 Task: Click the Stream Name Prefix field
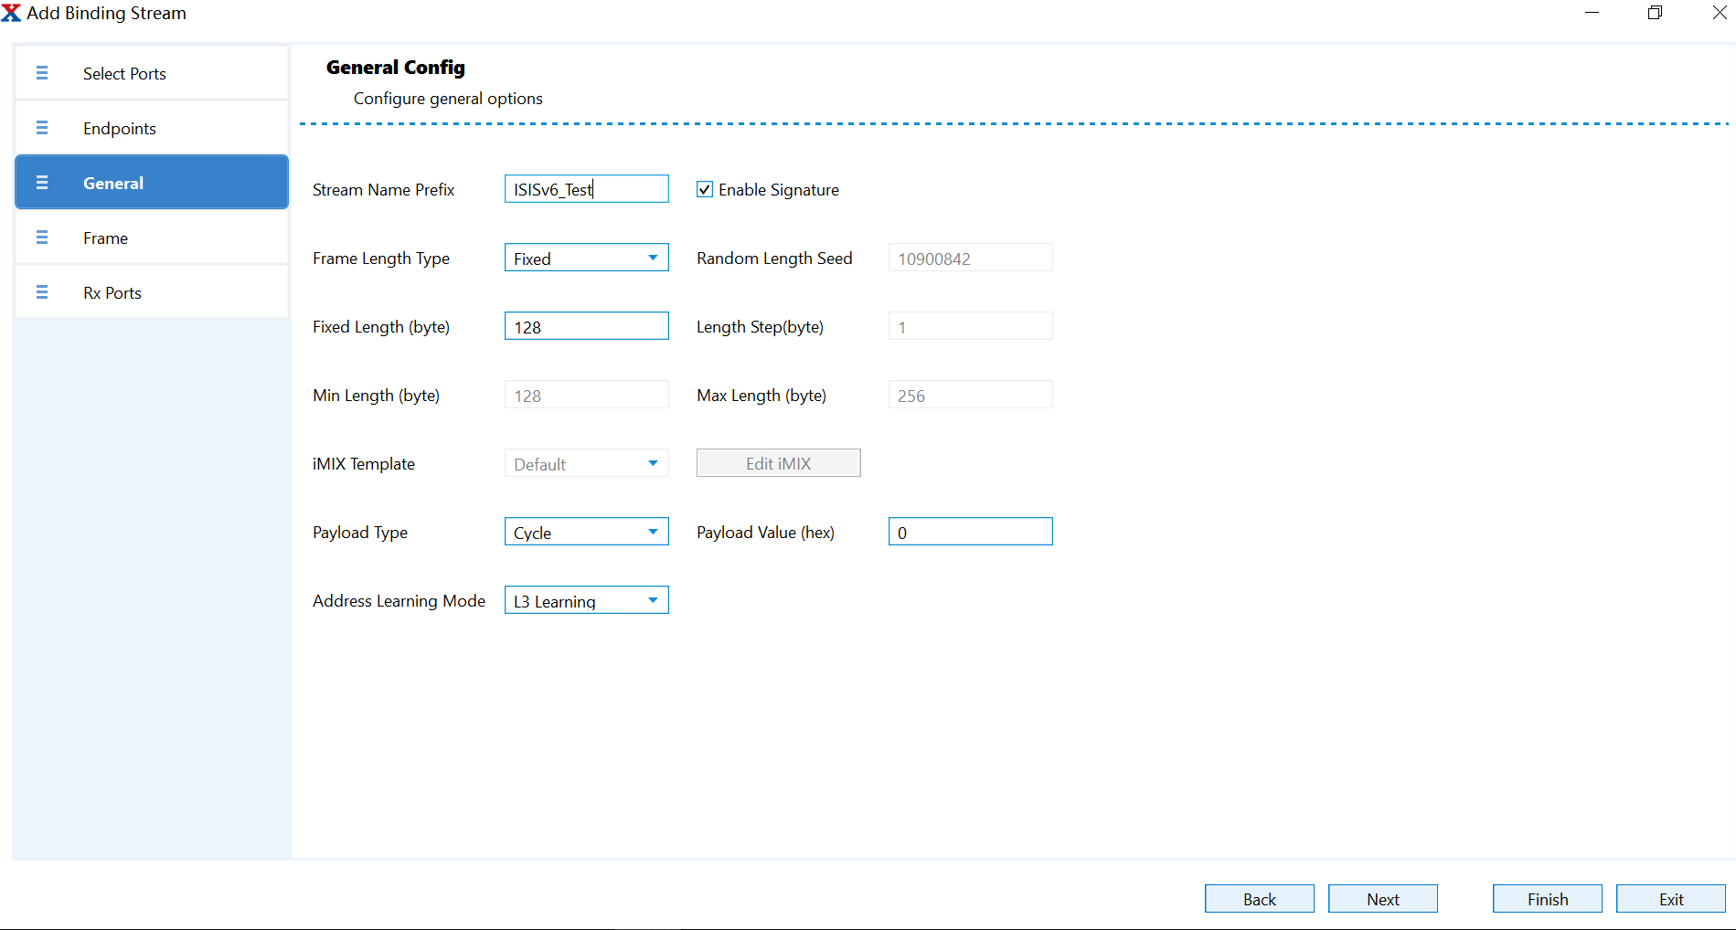click(587, 189)
